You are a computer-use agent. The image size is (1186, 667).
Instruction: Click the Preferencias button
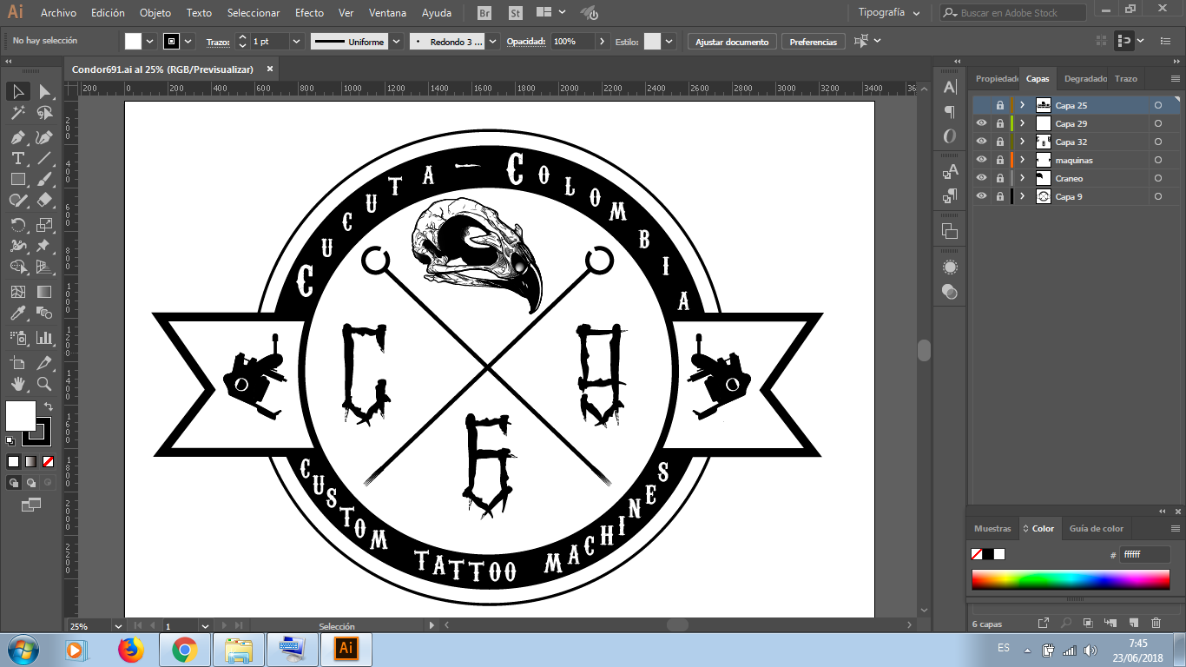click(814, 42)
